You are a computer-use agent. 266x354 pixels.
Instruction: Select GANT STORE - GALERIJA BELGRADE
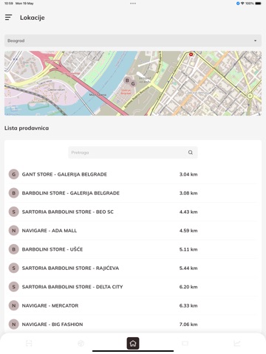coord(64,174)
